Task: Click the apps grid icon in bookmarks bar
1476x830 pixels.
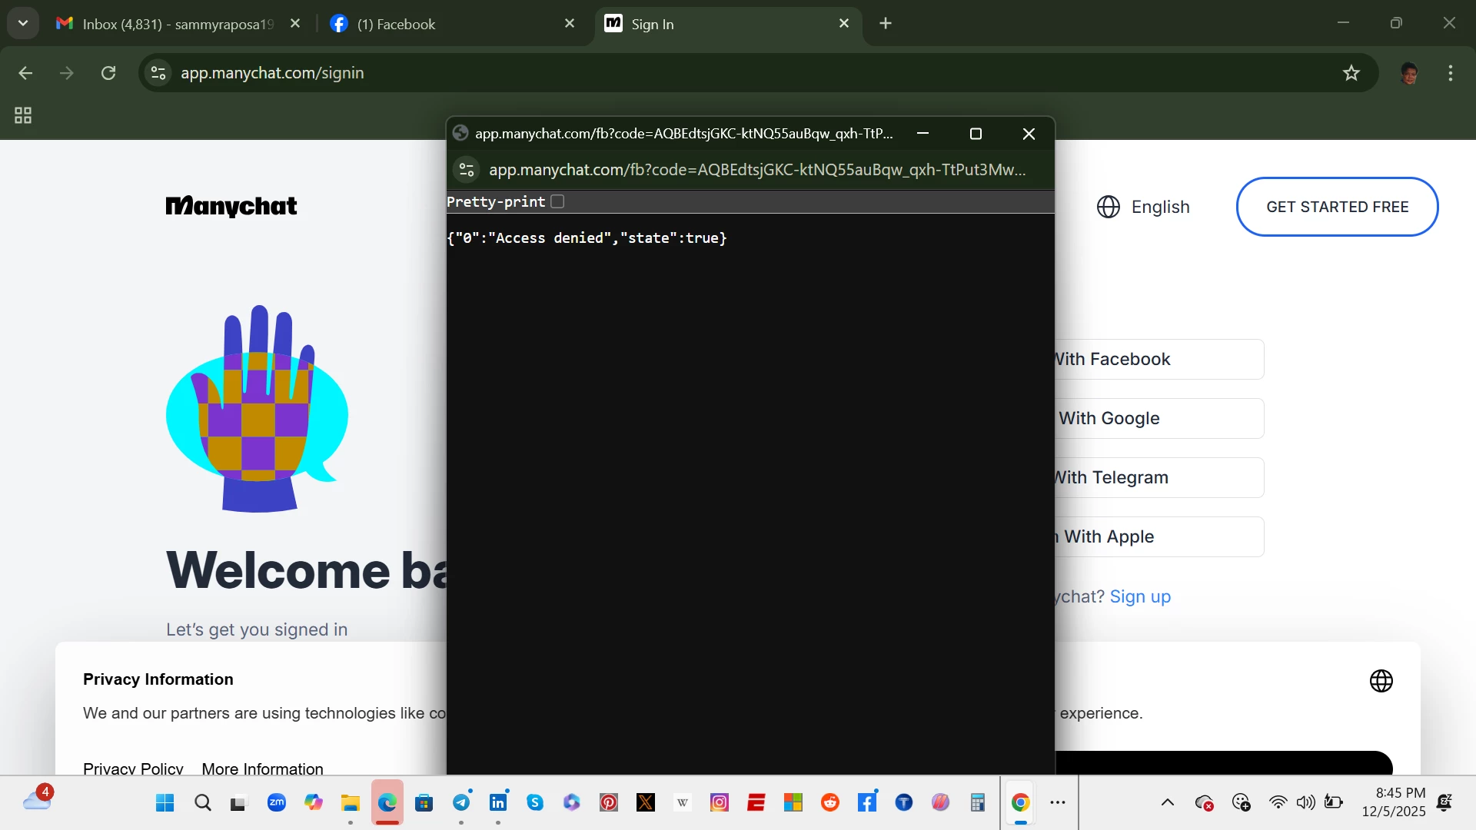Action: point(23,115)
